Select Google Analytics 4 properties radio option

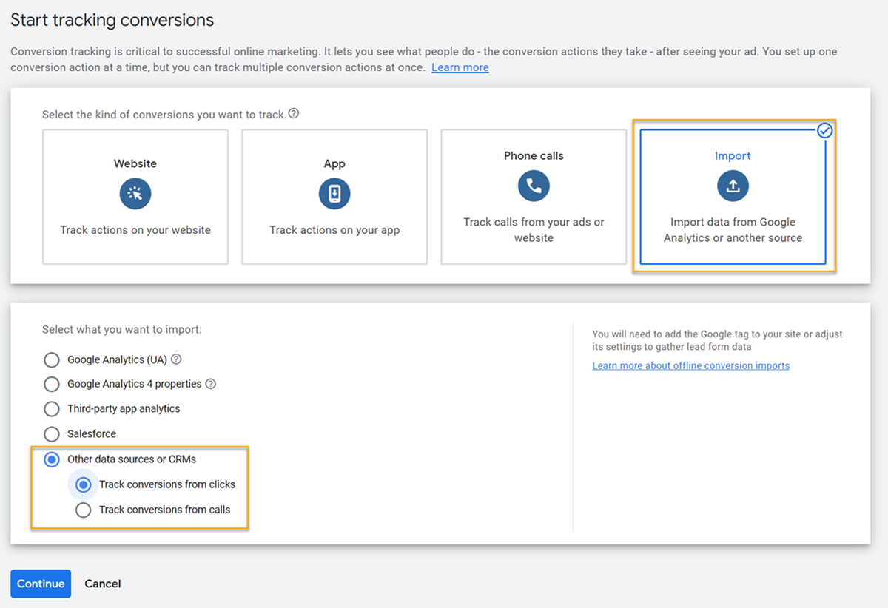52,385
